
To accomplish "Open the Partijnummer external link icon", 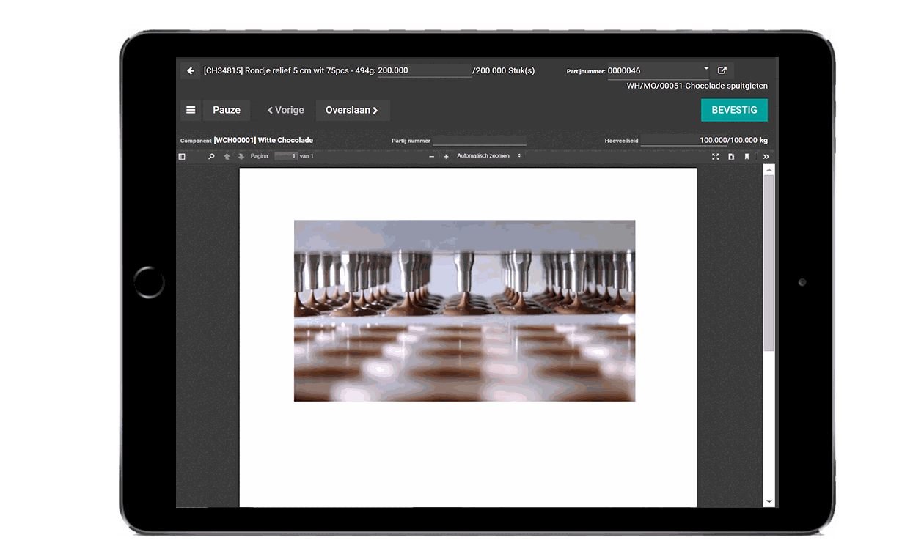I will [x=722, y=70].
